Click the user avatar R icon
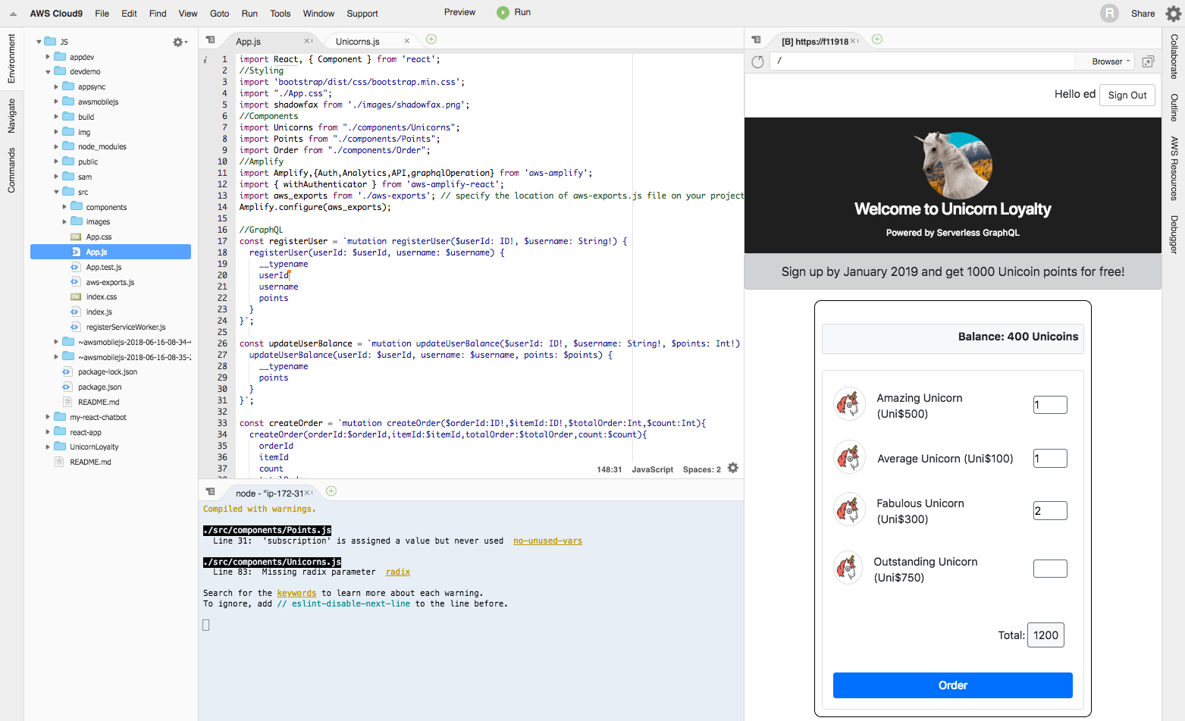This screenshot has width=1185, height=721. 1109,13
